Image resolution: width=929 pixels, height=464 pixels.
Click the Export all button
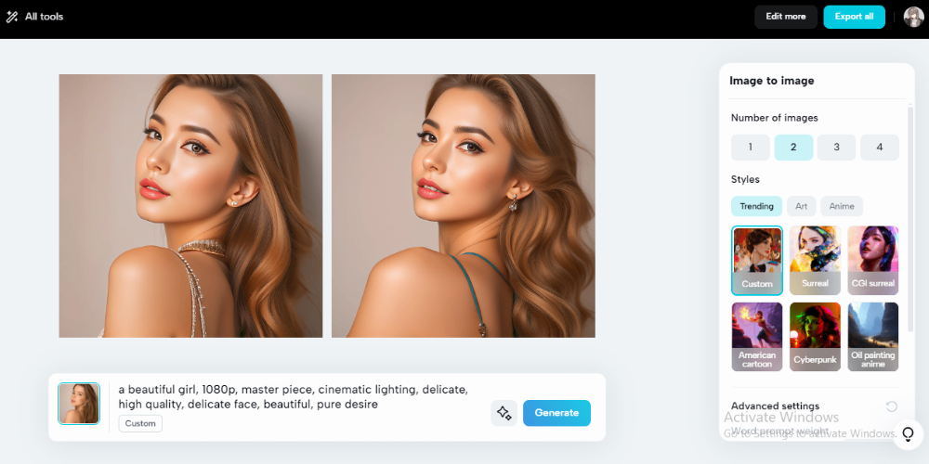[x=854, y=17]
